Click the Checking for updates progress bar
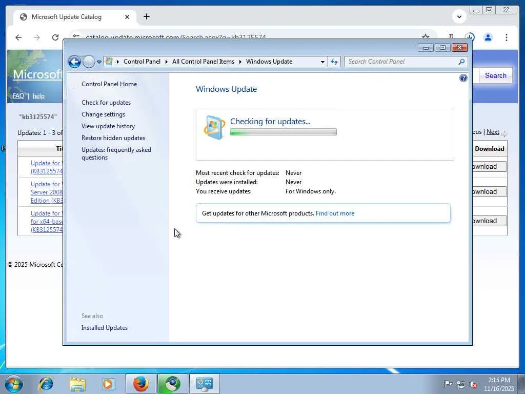Screen dimensions: 525x394 (x=283, y=132)
